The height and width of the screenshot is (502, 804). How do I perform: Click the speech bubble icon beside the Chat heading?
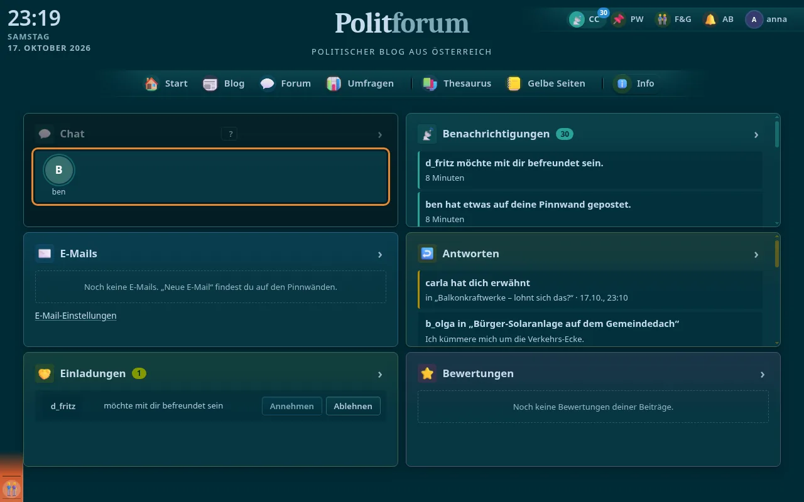45,134
